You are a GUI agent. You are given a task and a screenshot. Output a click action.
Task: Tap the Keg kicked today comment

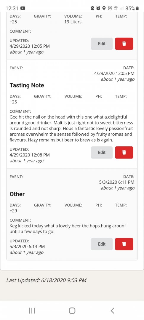[x=68, y=229]
